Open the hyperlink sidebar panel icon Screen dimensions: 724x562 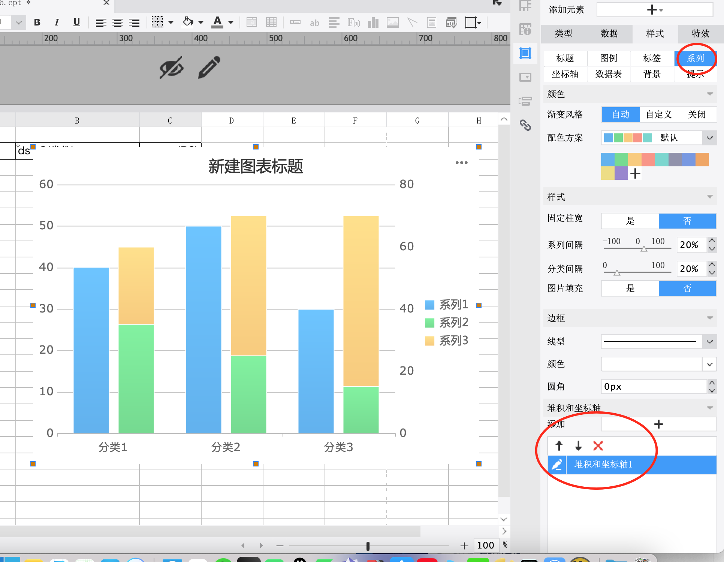point(525,125)
